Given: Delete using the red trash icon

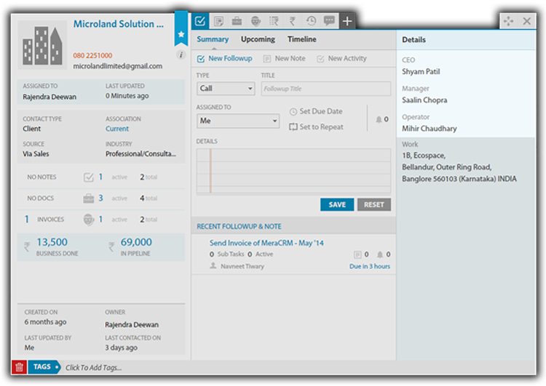Looking at the screenshot, I should coord(19,367).
